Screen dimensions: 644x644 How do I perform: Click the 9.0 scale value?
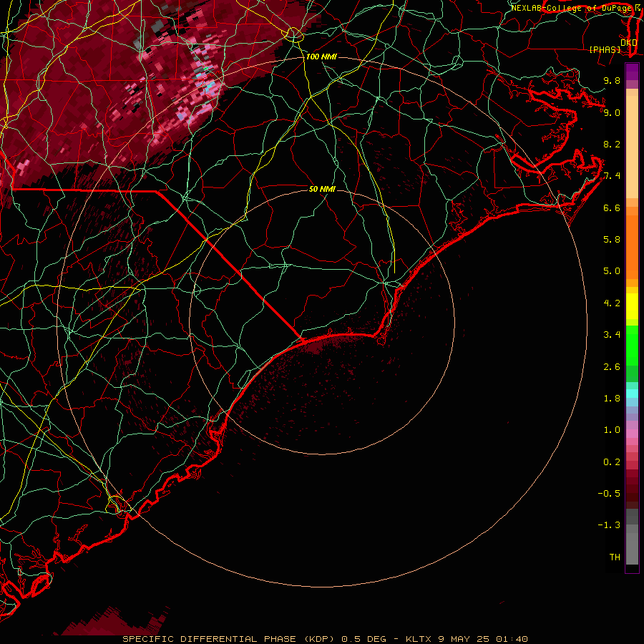click(x=612, y=112)
